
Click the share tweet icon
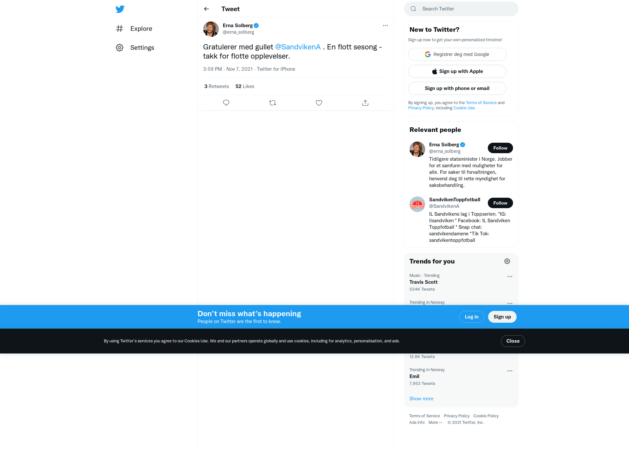pyautogui.click(x=365, y=103)
